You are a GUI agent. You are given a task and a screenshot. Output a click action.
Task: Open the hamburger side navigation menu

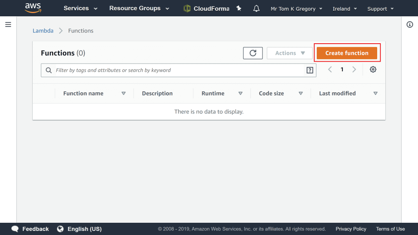pos(8,25)
